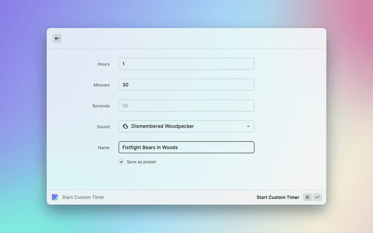This screenshot has width=373, height=233.
Task: Click the Sound label
Action: point(103,127)
